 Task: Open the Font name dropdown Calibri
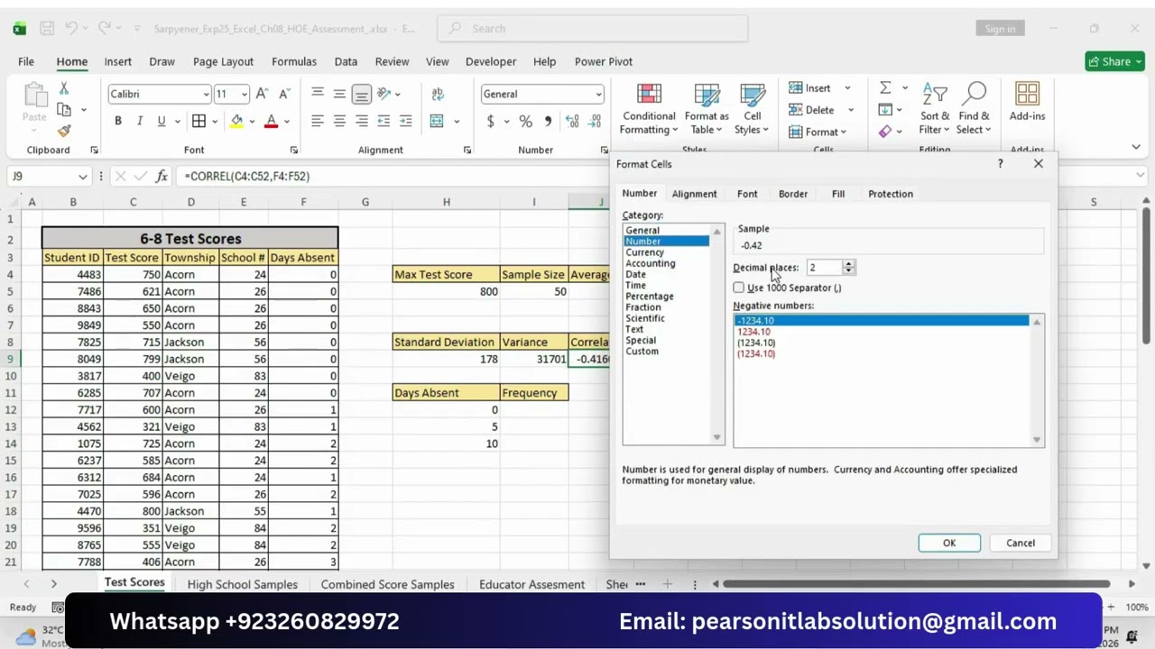(206, 94)
